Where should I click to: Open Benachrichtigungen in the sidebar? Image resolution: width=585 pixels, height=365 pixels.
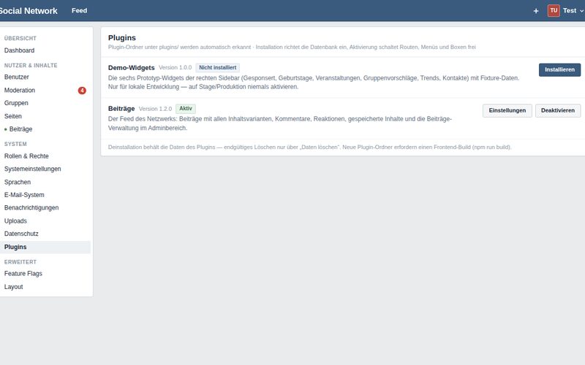(x=31, y=207)
